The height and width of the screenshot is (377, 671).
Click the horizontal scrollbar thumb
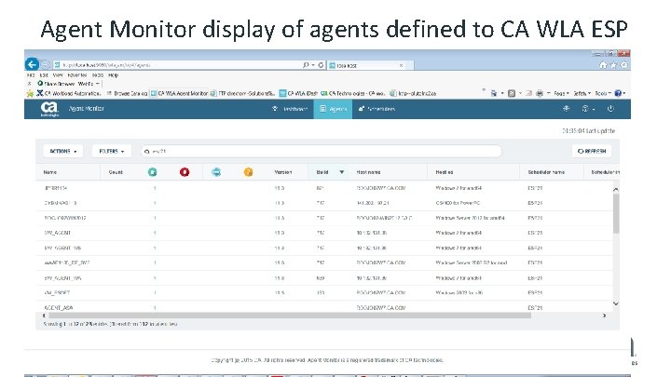tap(290, 316)
